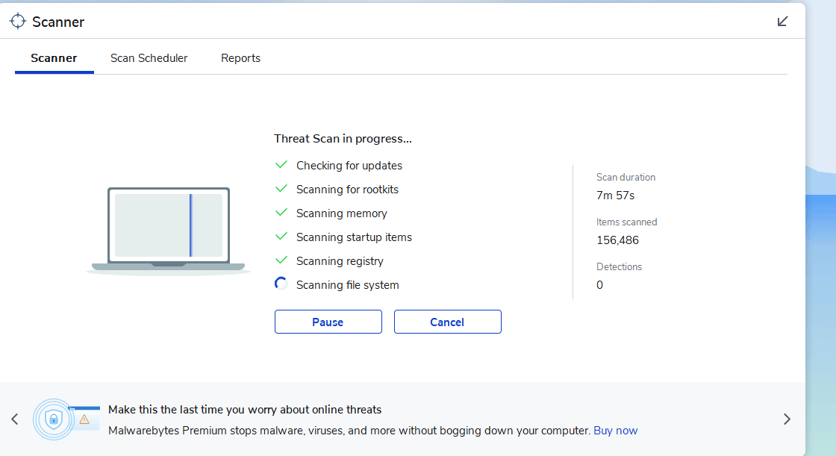Click the spinning loader beside Scanning file system
836x456 pixels.
tap(281, 284)
